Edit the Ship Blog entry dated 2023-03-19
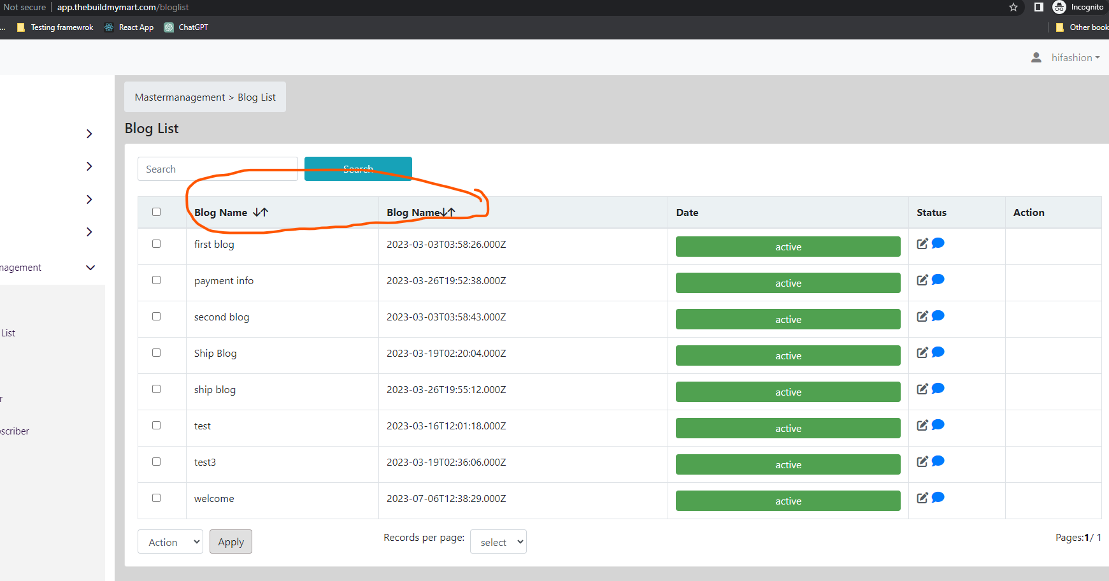Image resolution: width=1109 pixels, height=581 pixels. [922, 352]
